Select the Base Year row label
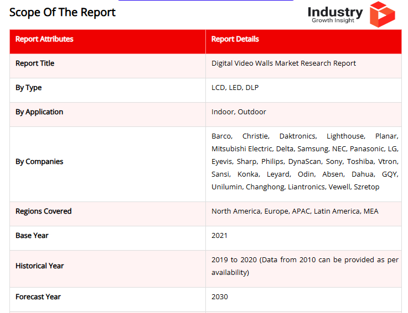 coord(32,236)
